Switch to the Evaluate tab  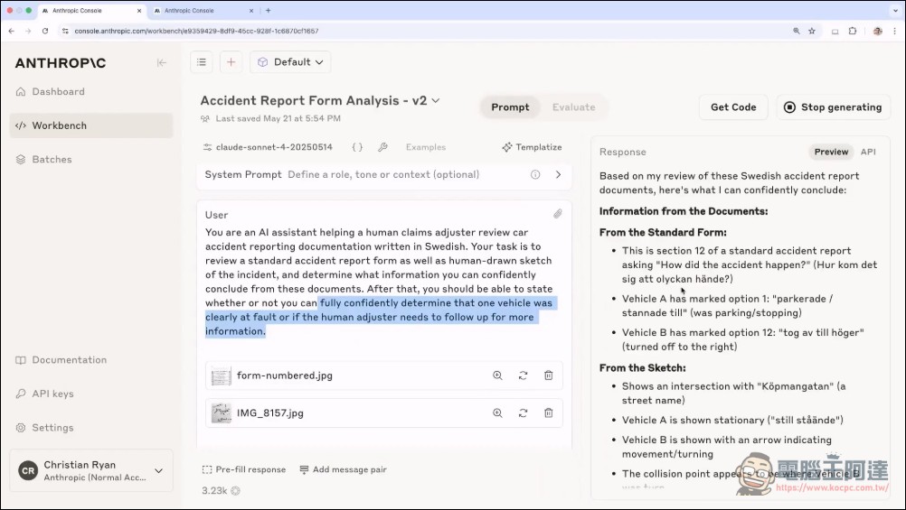pos(573,107)
